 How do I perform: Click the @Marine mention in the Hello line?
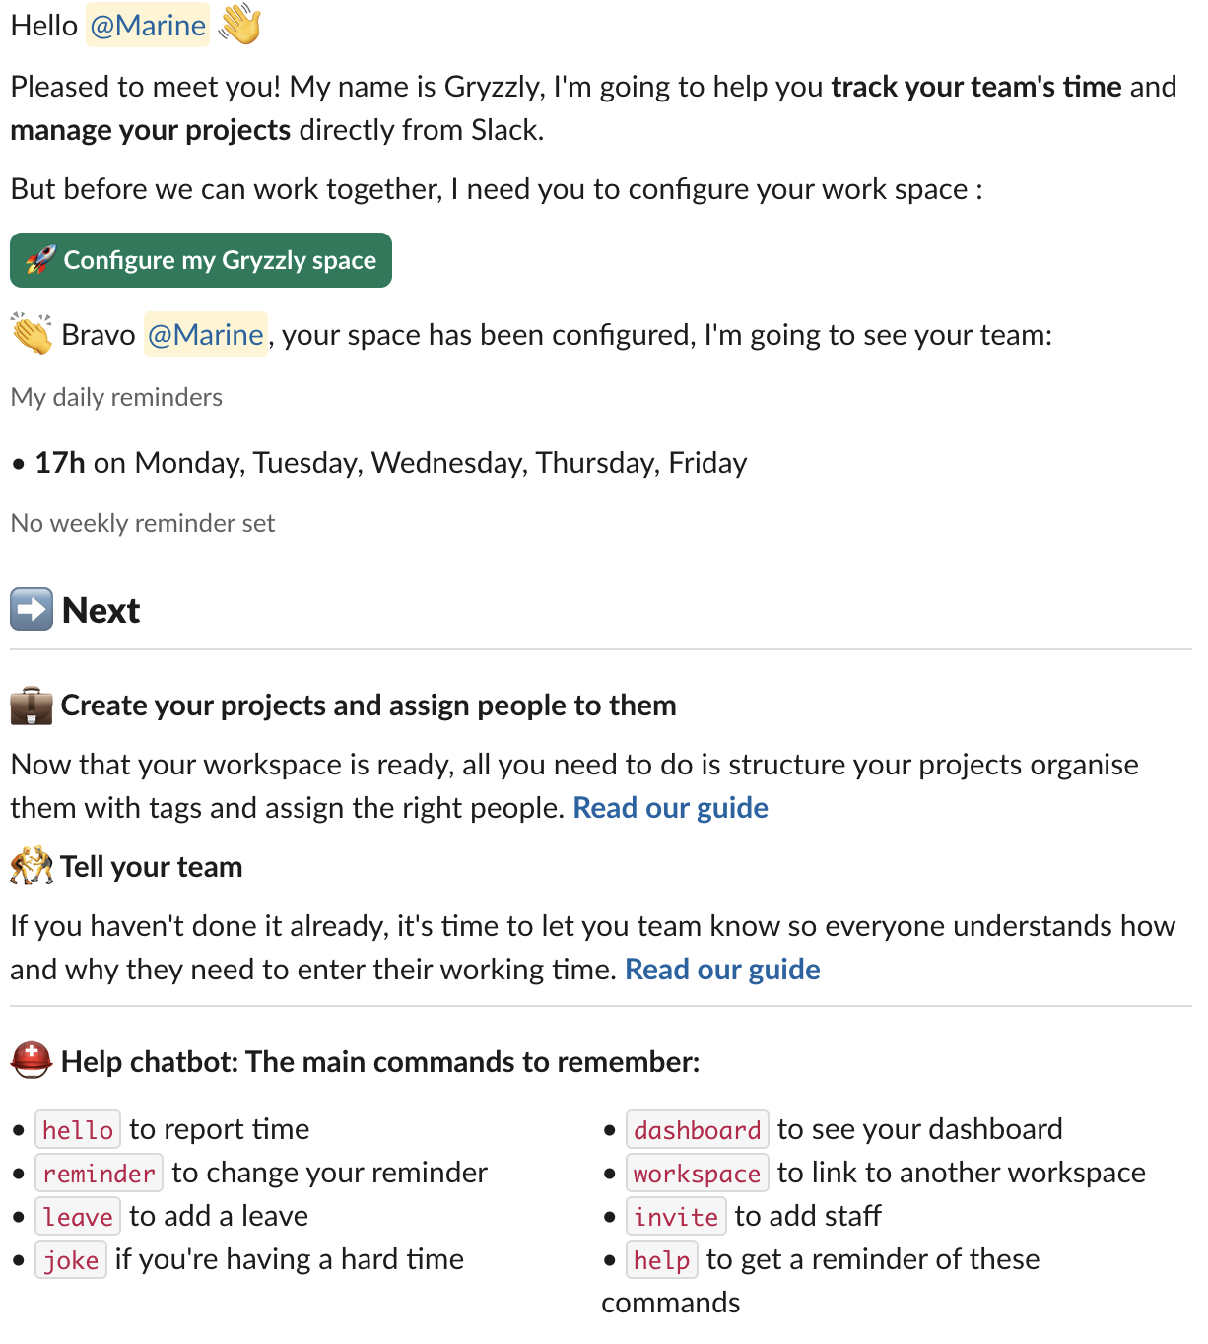148,25
